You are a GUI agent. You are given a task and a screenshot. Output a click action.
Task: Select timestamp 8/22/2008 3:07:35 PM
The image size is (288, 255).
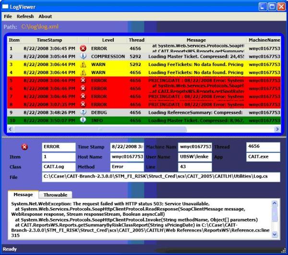pos(49,104)
